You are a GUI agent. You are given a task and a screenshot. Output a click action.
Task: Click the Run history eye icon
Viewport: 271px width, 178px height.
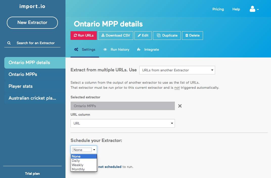coord(105,50)
